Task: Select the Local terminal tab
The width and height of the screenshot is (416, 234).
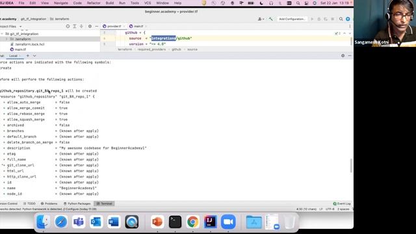Action: tap(13, 56)
